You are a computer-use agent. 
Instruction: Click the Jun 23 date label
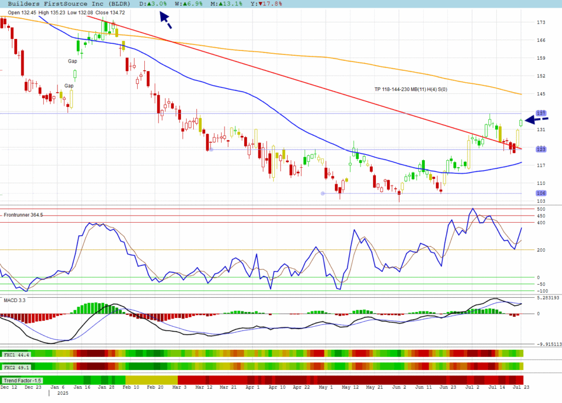[x=448, y=387]
